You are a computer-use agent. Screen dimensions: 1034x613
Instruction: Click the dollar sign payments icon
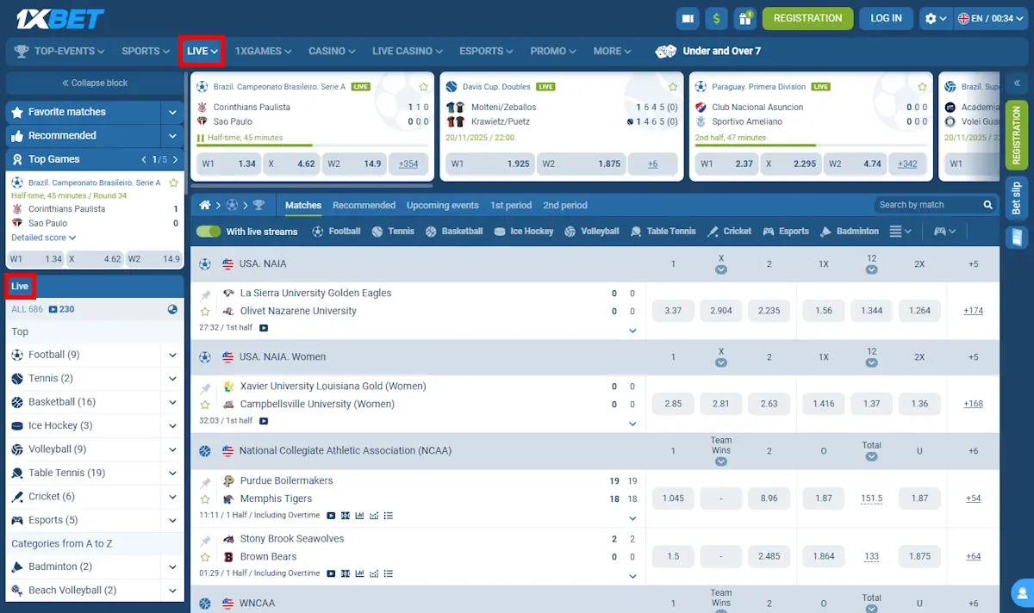[716, 18]
